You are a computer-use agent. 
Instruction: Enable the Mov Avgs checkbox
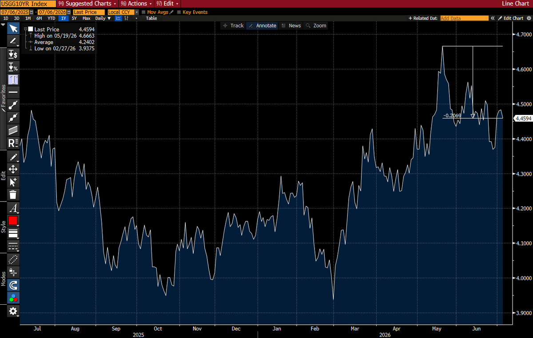click(143, 12)
